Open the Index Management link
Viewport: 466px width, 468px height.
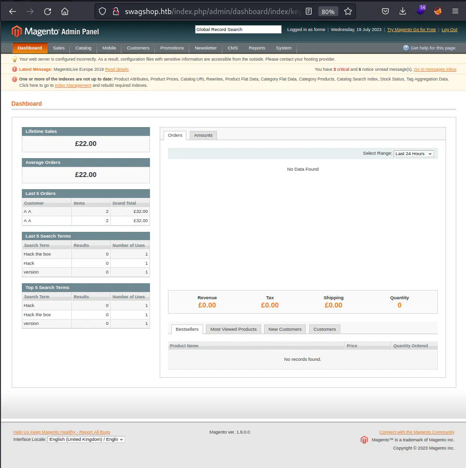pos(73,85)
